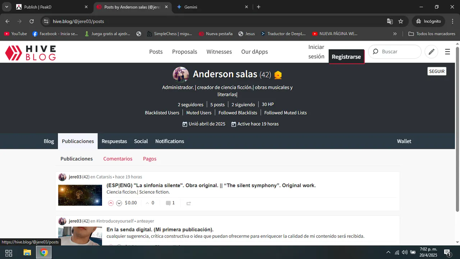Image resolution: width=460 pixels, height=259 pixels.
Task: Click the pencil compose post icon
Action: pyautogui.click(x=431, y=52)
